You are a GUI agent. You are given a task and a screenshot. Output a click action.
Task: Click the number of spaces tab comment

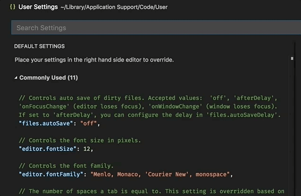[x=151, y=192]
